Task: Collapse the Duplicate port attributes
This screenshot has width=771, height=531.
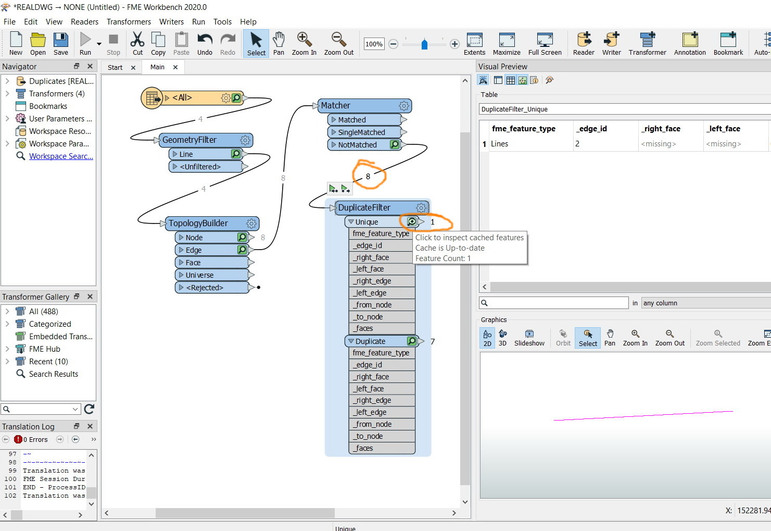Action: (x=351, y=341)
